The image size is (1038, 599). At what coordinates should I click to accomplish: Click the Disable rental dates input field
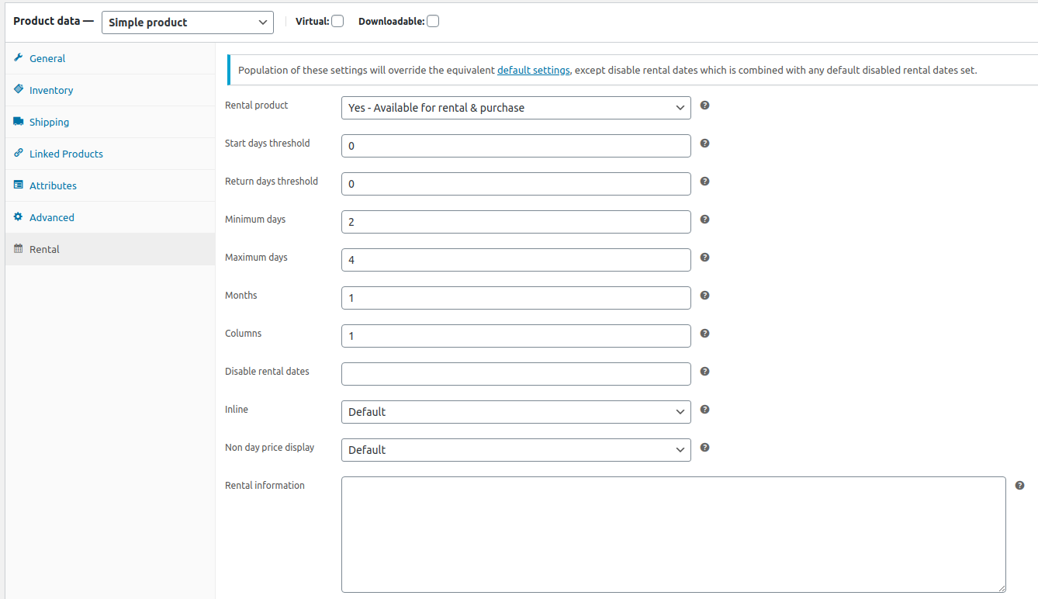[x=516, y=374]
